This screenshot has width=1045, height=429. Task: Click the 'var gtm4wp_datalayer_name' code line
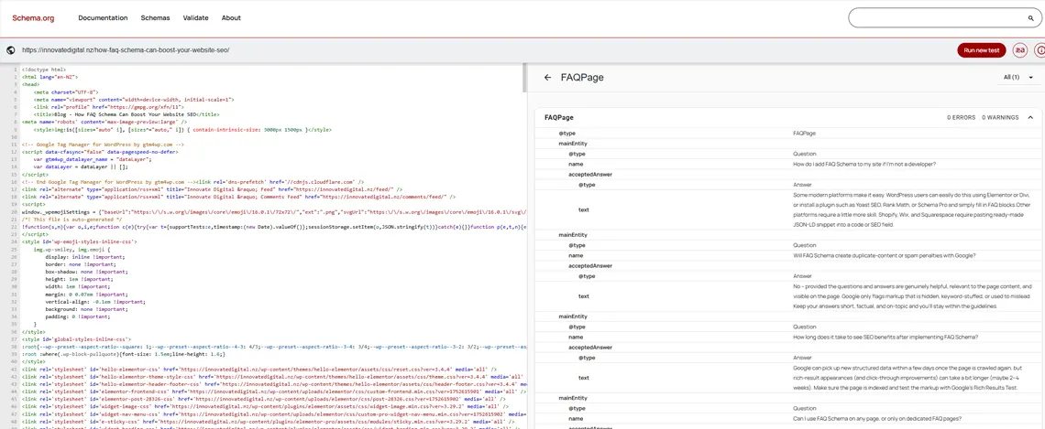coord(93,159)
